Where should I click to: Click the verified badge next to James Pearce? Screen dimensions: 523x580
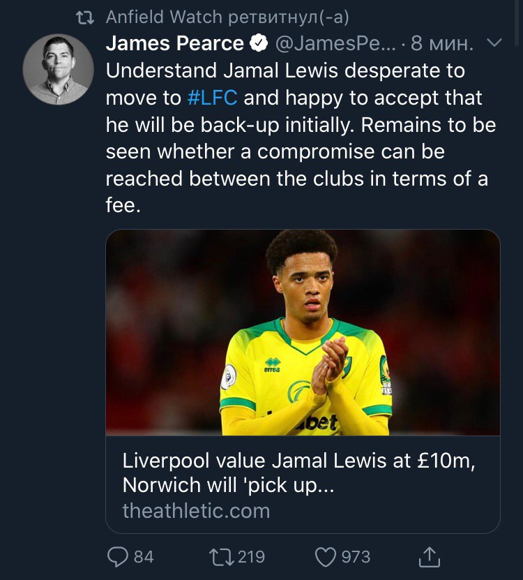click(258, 44)
